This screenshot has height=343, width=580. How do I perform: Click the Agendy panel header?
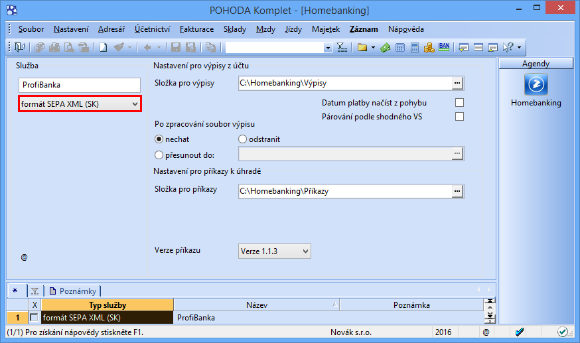536,64
